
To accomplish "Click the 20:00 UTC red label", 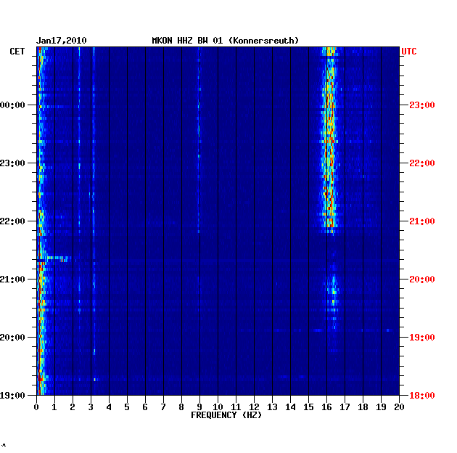I will (x=421, y=279).
